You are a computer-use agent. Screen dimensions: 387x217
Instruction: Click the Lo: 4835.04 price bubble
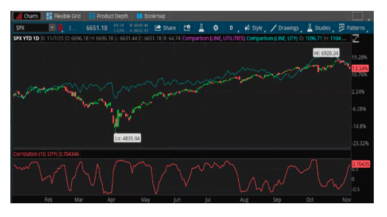(127, 138)
